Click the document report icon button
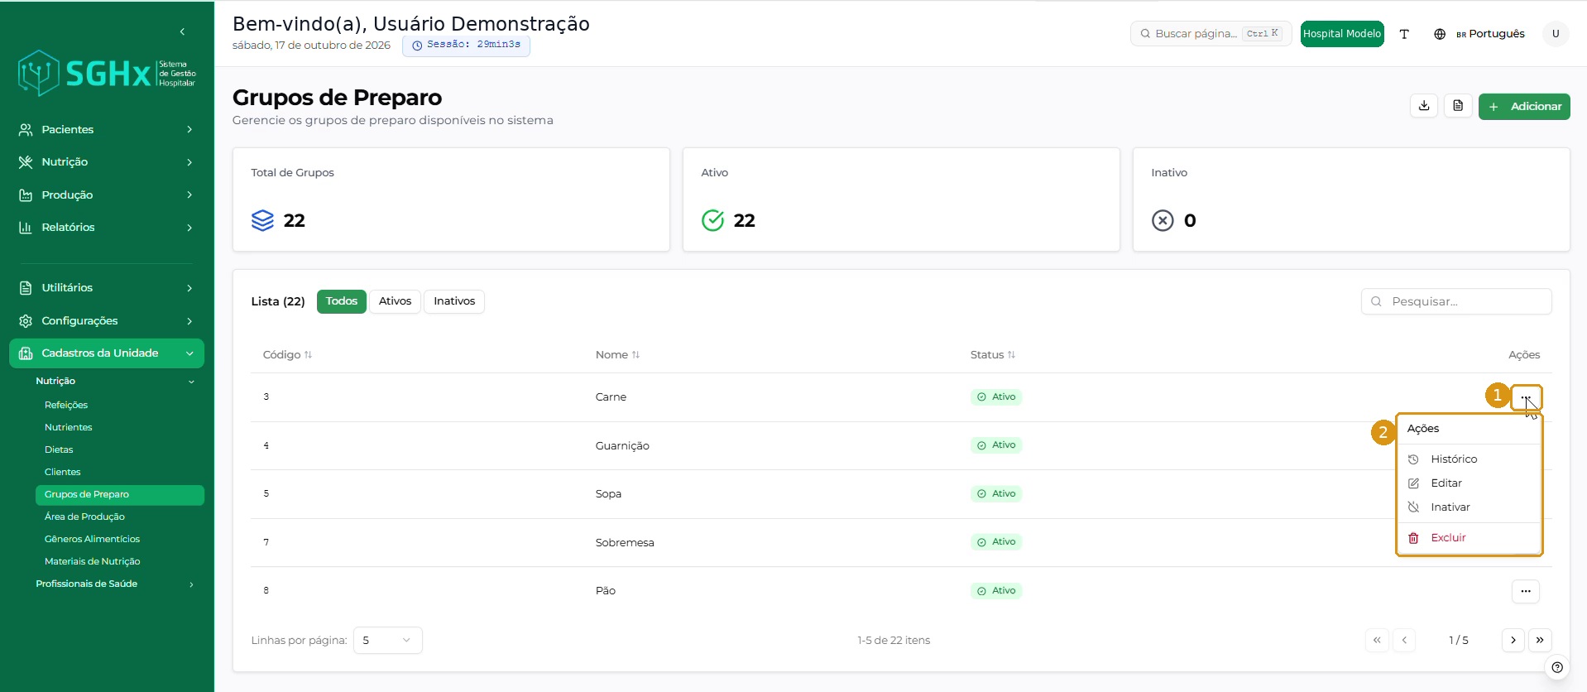Viewport: 1587px width, 692px height. (x=1458, y=106)
